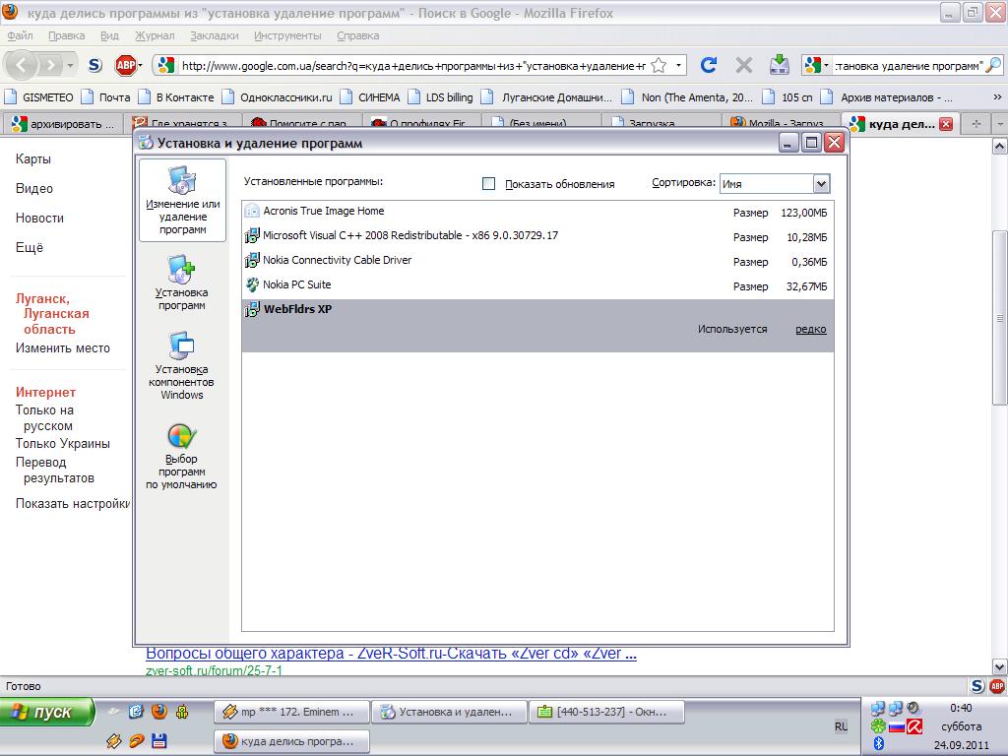This screenshot has height=756, width=1008.
Task: Select Nokia PC Suite entry
Action: (x=537, y=284)
